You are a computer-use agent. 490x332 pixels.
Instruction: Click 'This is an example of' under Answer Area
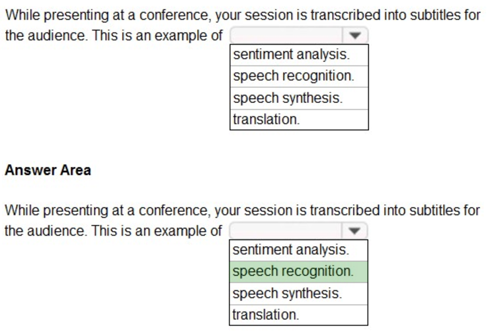coord(157,231)
